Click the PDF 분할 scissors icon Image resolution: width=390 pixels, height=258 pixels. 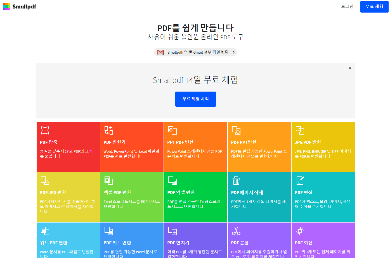tap(236, 231)
